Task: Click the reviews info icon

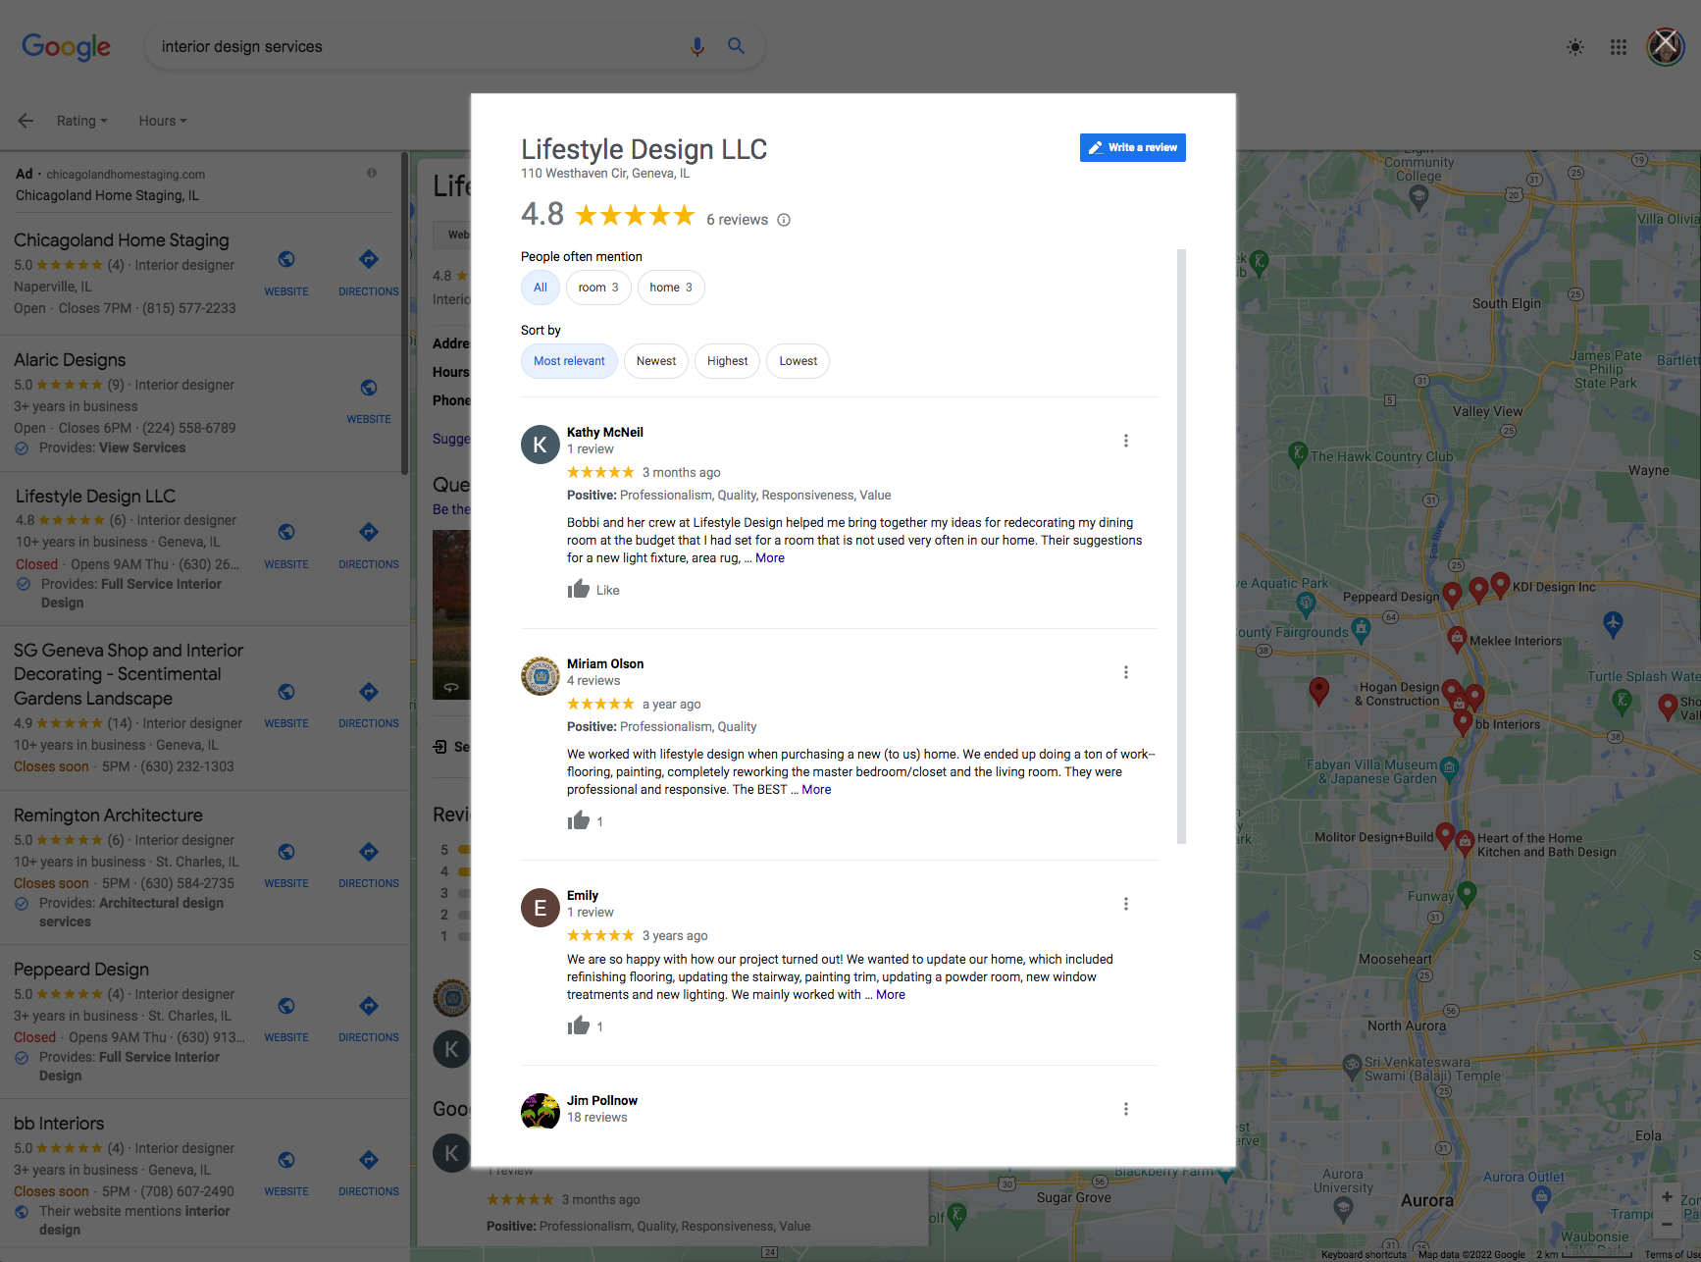Action: click(x=784, y=220)
